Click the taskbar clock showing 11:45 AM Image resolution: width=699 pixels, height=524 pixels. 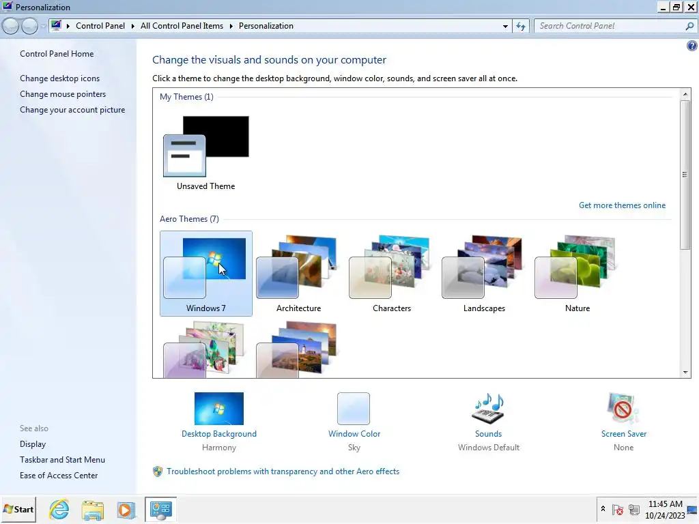pos(665,509)
